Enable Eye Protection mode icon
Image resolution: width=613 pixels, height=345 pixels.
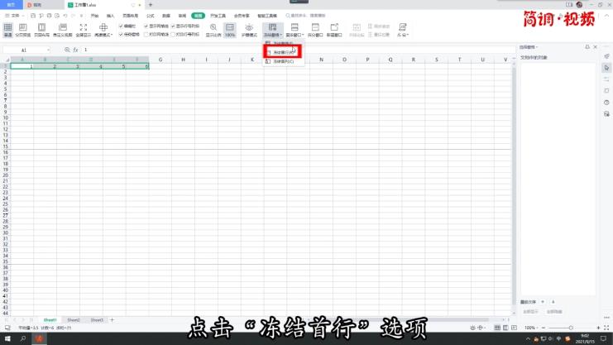(248, 30)
